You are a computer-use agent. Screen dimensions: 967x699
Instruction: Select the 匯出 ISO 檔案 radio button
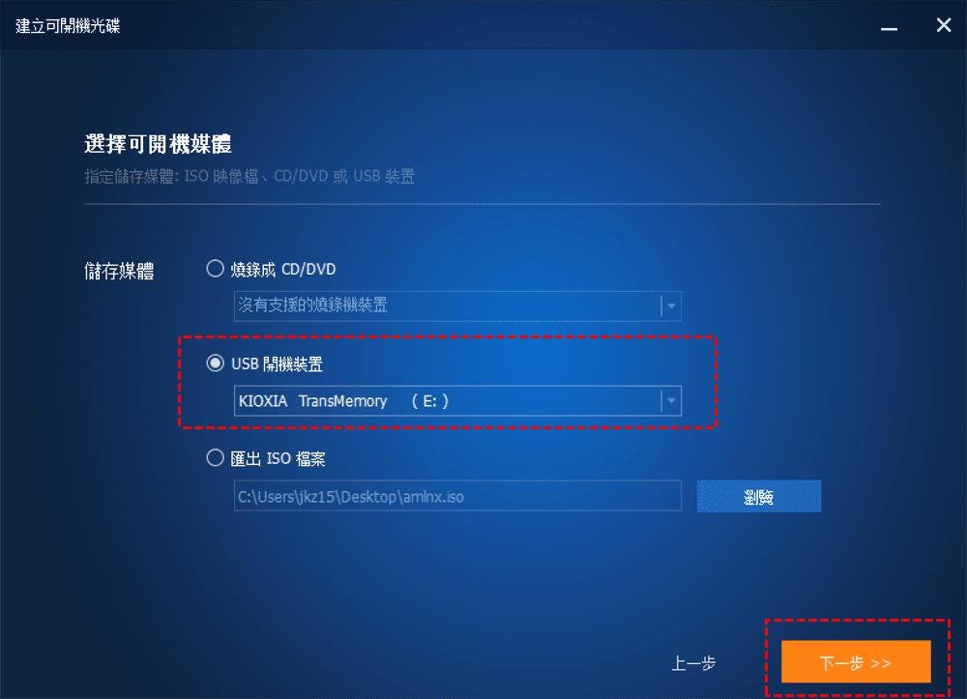pyautogui.click(x=215, y=458)
